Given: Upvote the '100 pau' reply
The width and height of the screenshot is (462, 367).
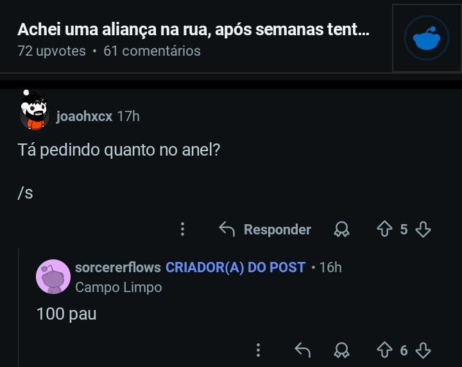Looking at the screenshot, I should point(384,350).
